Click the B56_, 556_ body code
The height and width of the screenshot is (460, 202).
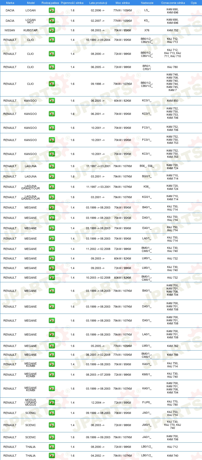click(147, 166)
